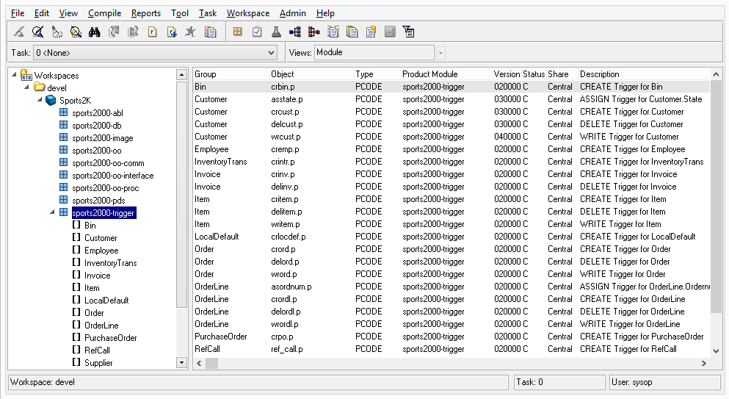
Task: Click the sports2000-abl module grid icon
Action: point(64,112)
